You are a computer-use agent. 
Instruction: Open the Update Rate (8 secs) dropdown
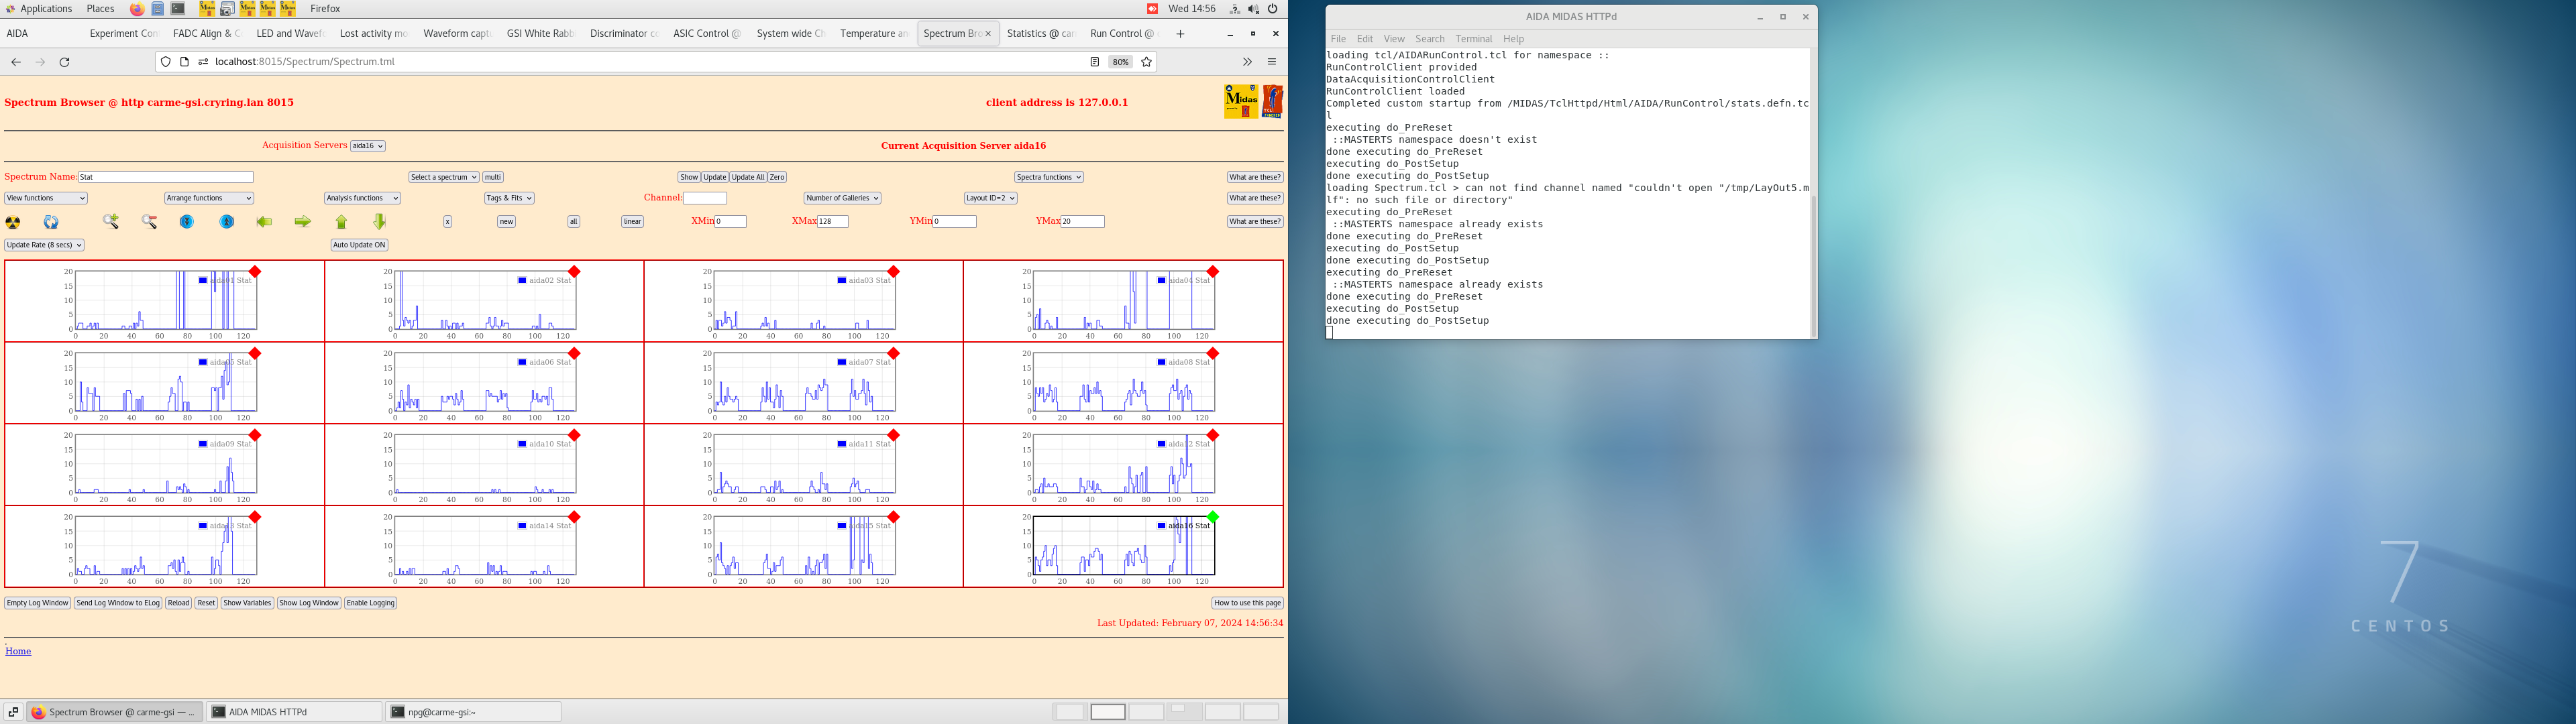point(44,245)
